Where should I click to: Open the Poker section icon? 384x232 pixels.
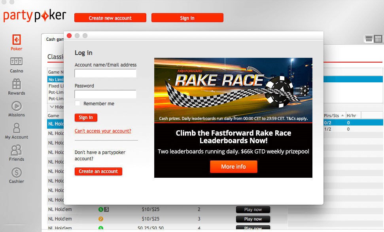tap(16, 40)
